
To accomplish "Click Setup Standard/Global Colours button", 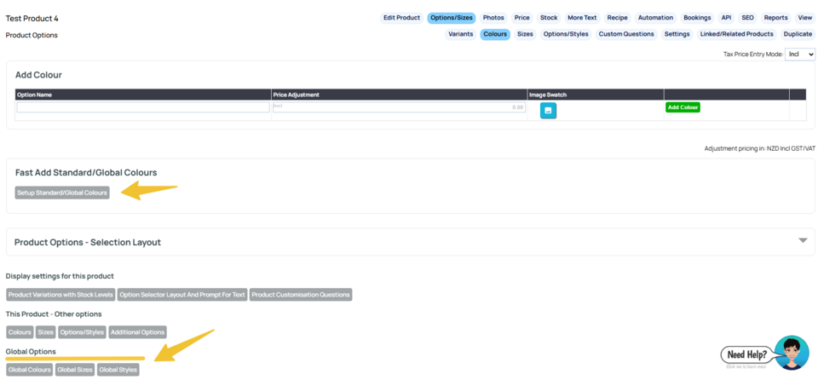I will click(62, 193).
